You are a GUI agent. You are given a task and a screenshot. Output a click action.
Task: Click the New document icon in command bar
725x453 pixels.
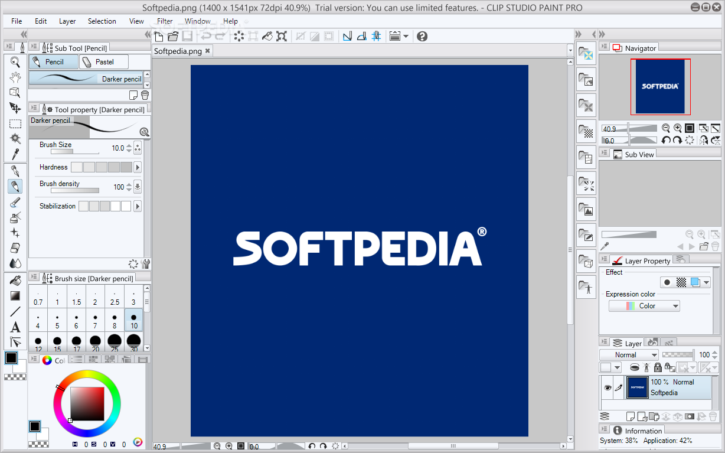point(159,36)
